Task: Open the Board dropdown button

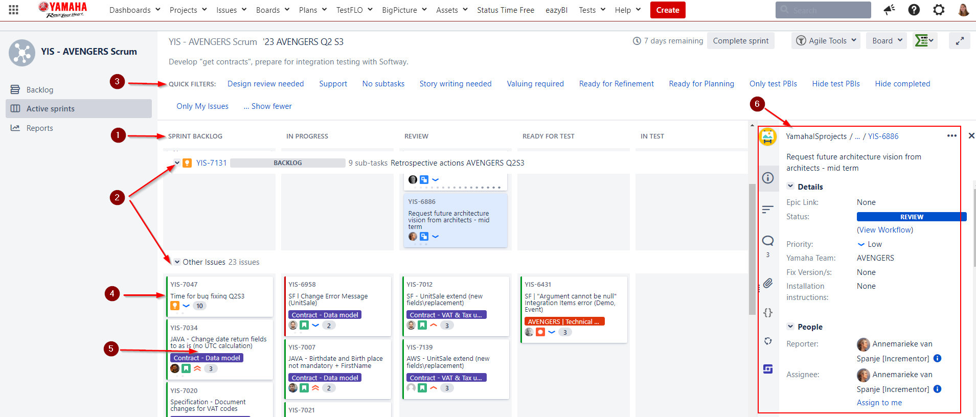Action: 887,40
